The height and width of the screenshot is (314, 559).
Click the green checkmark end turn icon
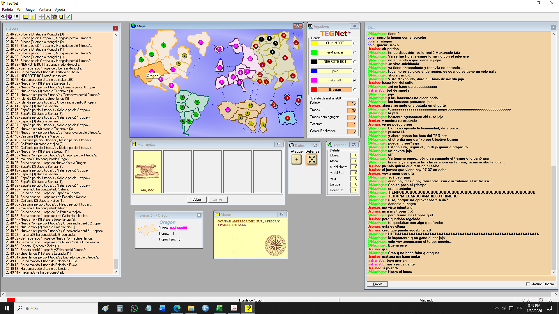[68, 17]
